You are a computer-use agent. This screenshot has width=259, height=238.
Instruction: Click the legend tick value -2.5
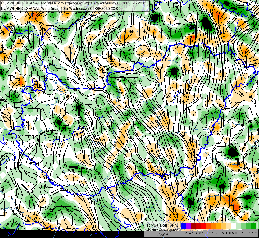tap(211, 233)
